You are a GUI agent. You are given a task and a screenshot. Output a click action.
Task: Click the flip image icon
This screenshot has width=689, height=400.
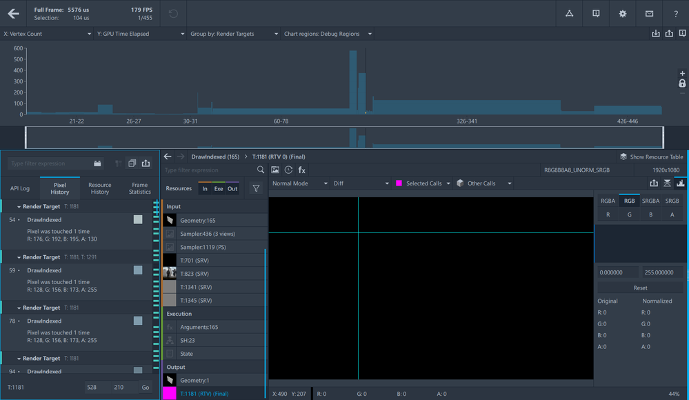[x=667, y=183]
